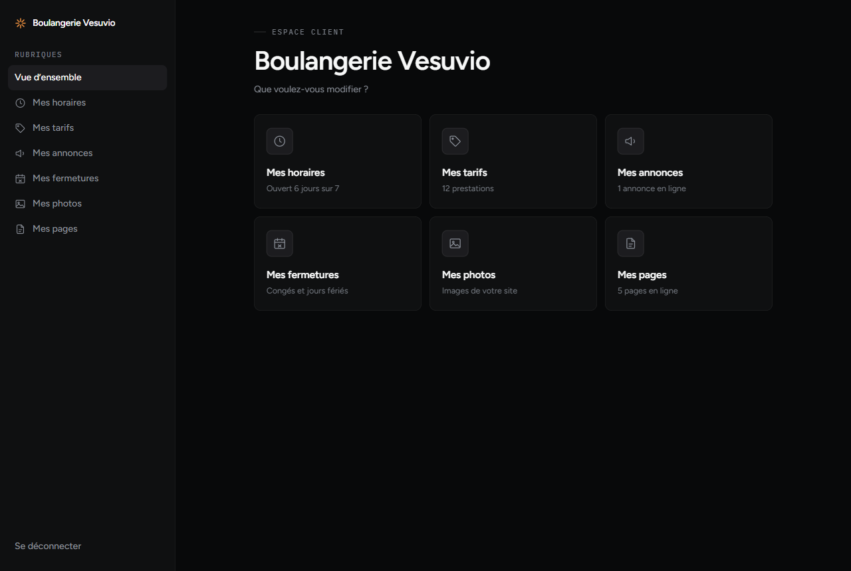The height and width of the screenshot is (571, 851).
Task: Click the document icon beside Mes pages in sidebar
Action: pyautogui.click(x=20, y=229)
